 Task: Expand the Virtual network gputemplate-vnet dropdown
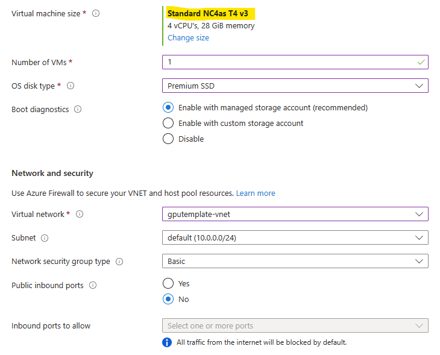pyautogui.click(x=295, y=214)
